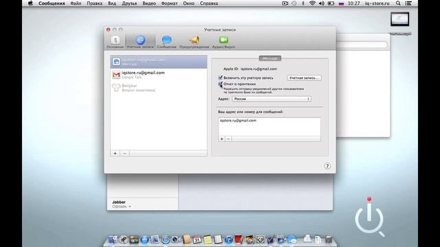This screenshot has width=440, height=247.
Task: Select the iMessage account iqstore.ru@gmail.com
Action: coord(159,62)
